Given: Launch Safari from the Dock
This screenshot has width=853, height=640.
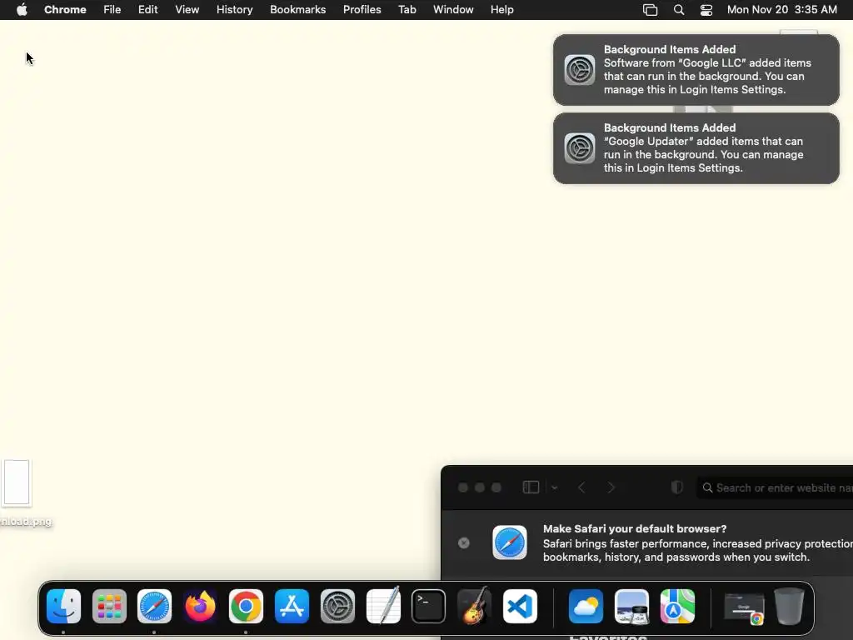Looking at the screenshot, I should click(154, 607).
